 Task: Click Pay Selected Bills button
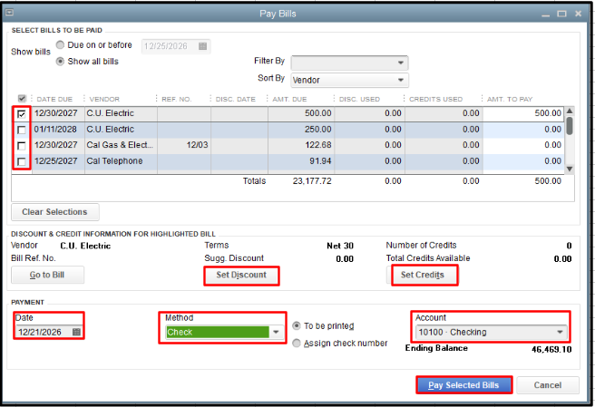coord(463,385)
